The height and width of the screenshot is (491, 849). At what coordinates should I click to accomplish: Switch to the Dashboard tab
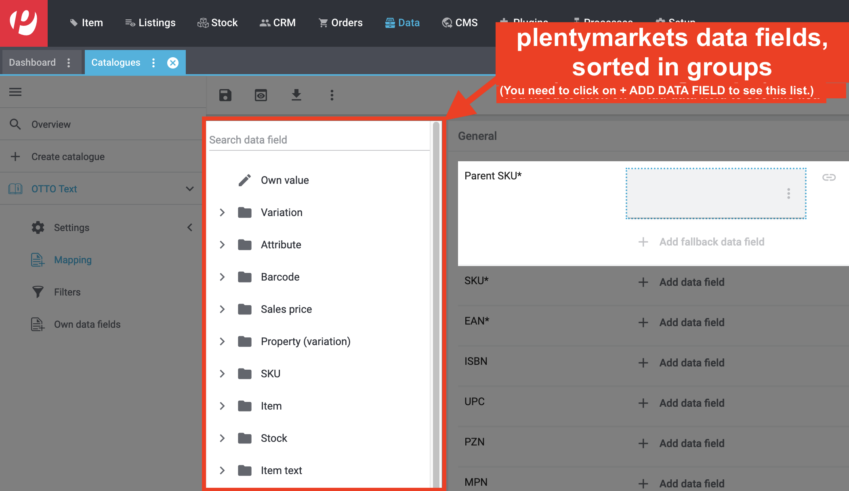tap(32, 62)
